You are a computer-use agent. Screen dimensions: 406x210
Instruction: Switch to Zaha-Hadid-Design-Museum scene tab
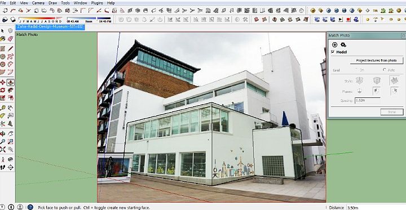[x=50, y=26]
